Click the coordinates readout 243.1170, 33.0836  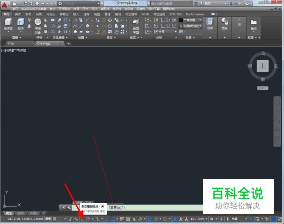coord(25,219)
